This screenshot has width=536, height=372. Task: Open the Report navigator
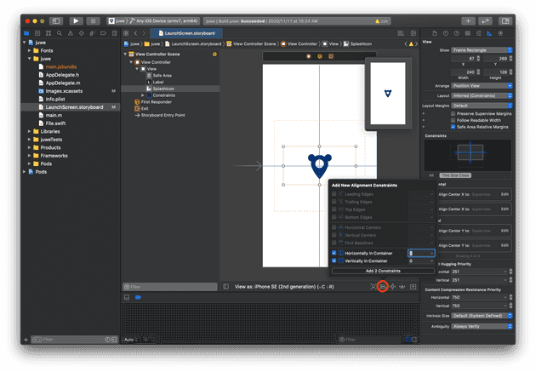[115, 33]
